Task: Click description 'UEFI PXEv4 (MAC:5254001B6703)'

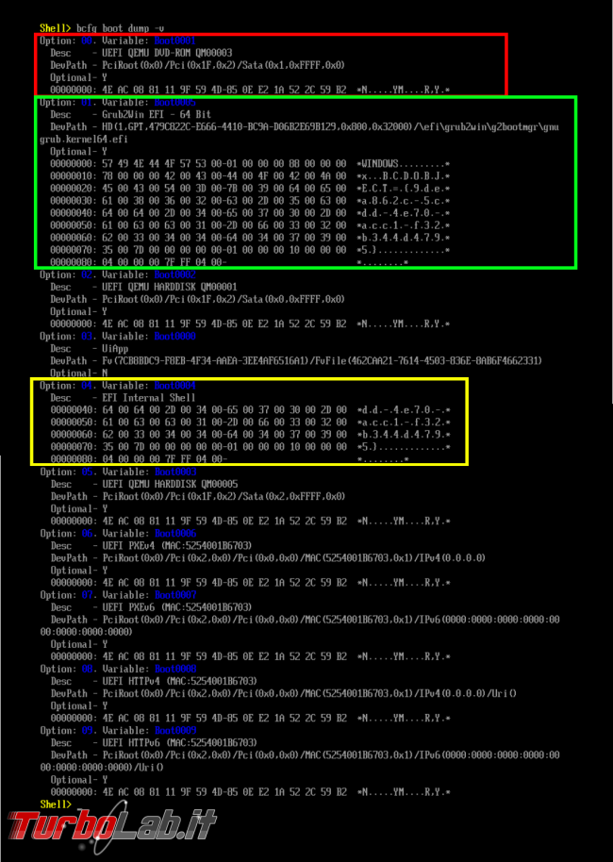Action: point(176,545)
